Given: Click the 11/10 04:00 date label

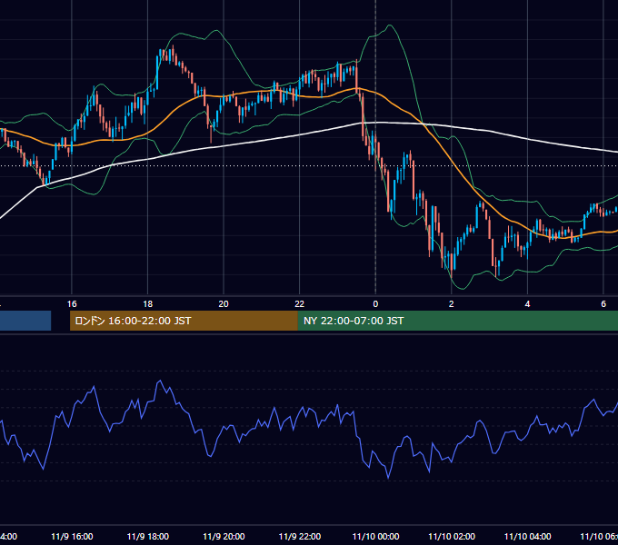Looking at the screenshot, I should (528, 536).
